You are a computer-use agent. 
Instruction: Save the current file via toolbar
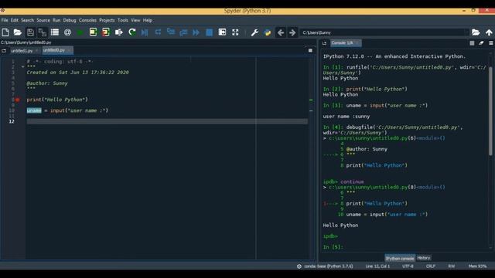tap(30, 32)
